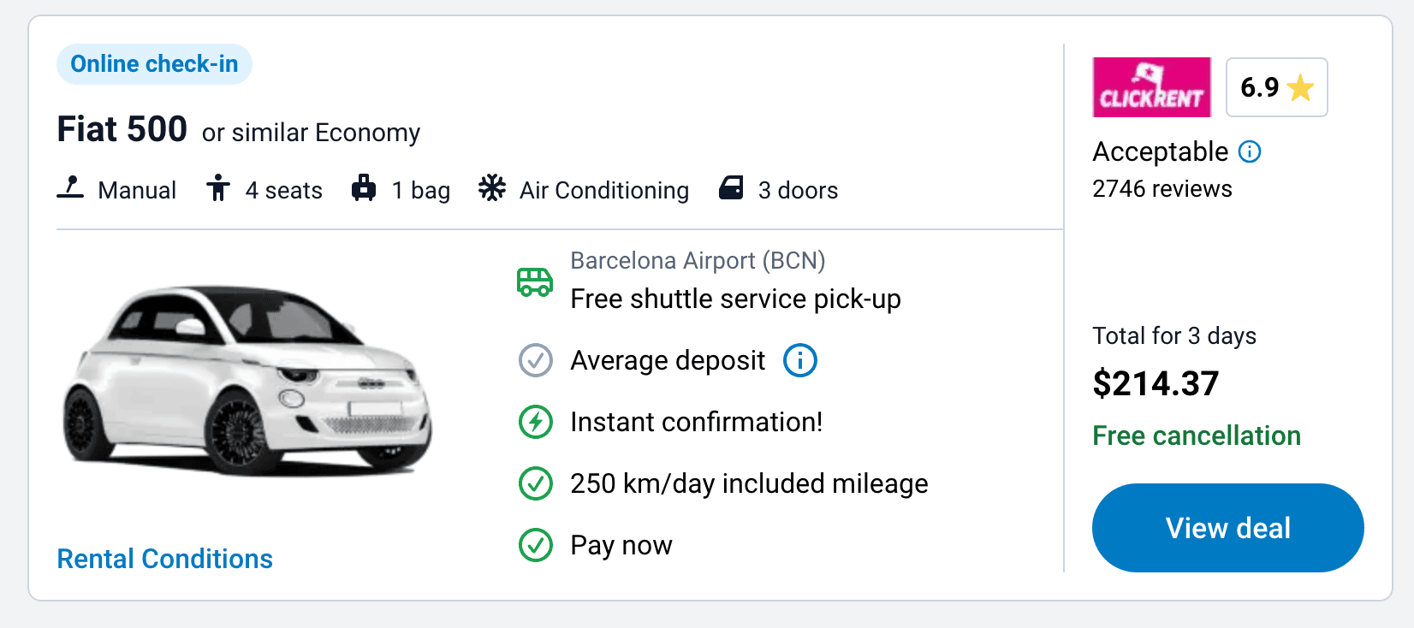Click the Fiat 500 car image

pos(248,381)
